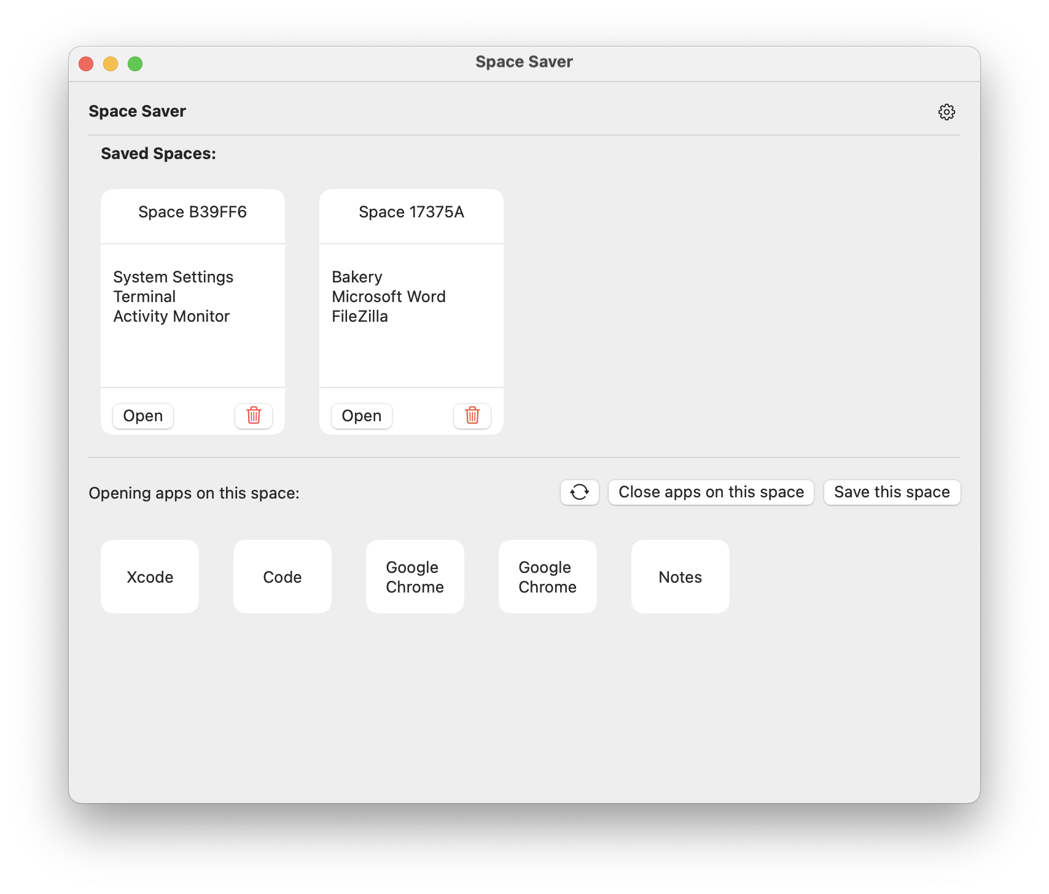Open Space B39FF6
Screen dimensions: 1049x894
[x=142, y=416]
